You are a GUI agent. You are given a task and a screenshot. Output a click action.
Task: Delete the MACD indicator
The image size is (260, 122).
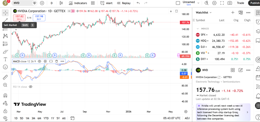pyautogui.click(x=57, y=61)
